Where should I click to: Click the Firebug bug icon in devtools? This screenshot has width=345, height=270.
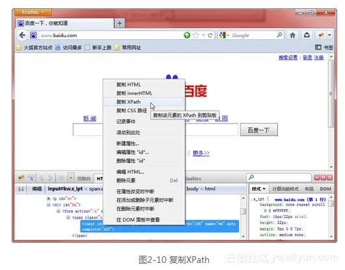click(21, 177)
